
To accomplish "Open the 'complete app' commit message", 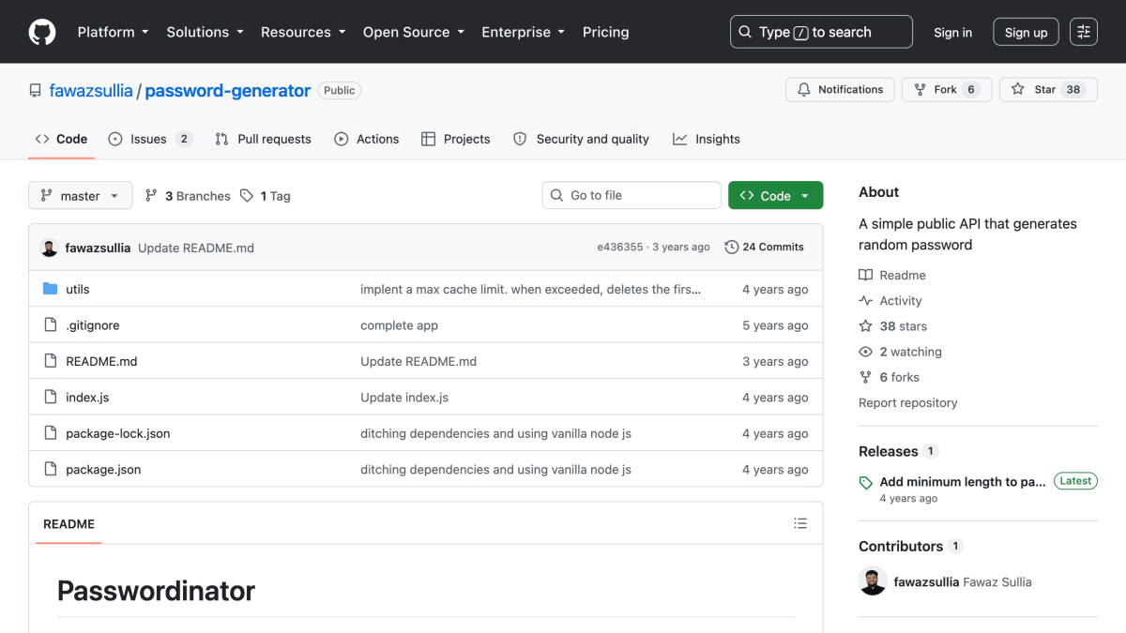I will pyautogui.click(x=400, y=325).
